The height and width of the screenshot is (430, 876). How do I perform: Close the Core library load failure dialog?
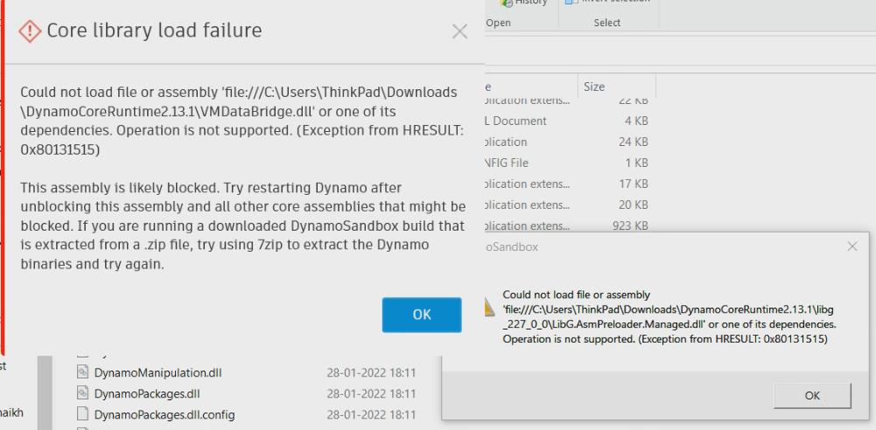coord(459,31)
